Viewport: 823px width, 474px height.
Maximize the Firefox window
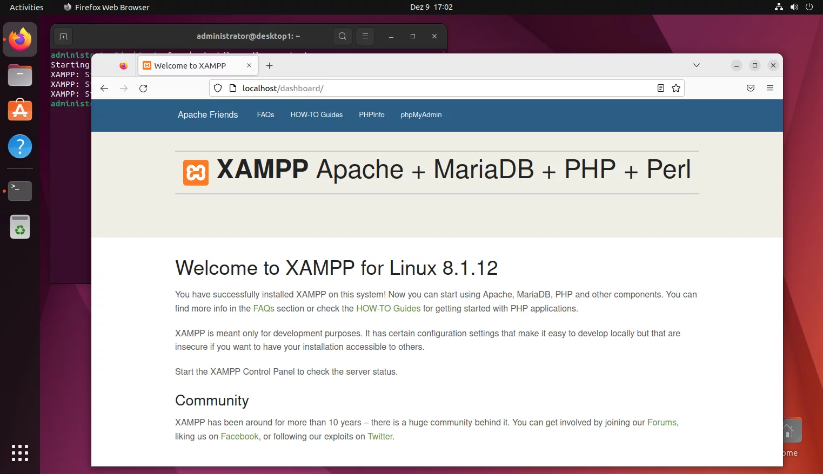pos(755,65)
